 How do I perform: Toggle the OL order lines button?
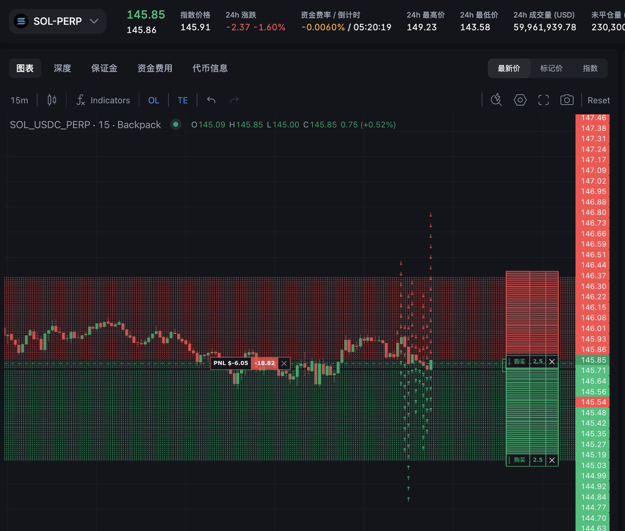pos(154,100)
